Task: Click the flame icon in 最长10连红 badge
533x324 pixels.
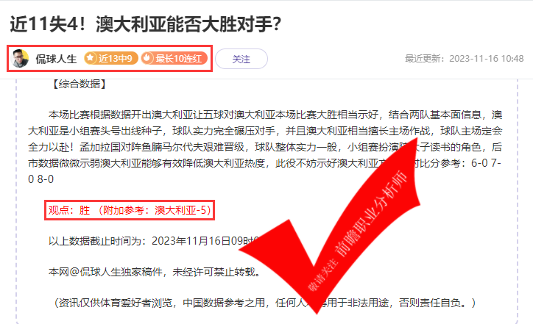Action: coord(147,58)
